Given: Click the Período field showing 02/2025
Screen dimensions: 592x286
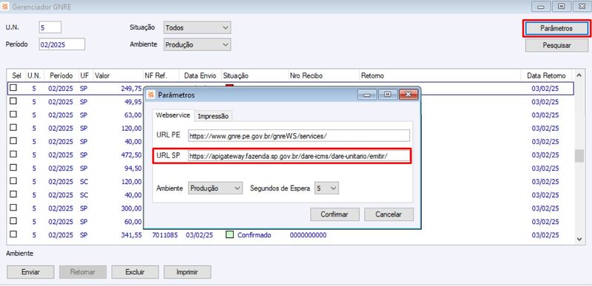Looking at the screenshot, I should (62, 44).
